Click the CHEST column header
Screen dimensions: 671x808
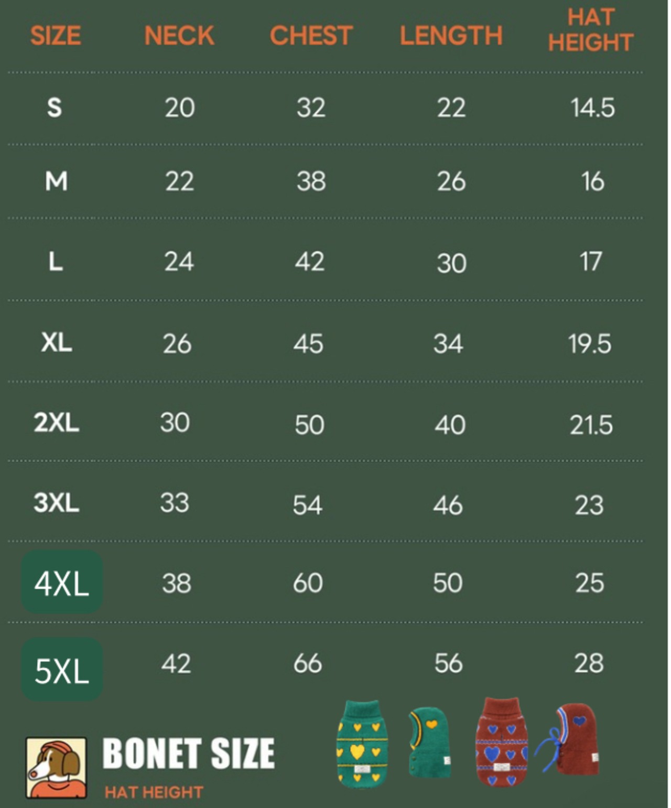(x=311, y=36)
